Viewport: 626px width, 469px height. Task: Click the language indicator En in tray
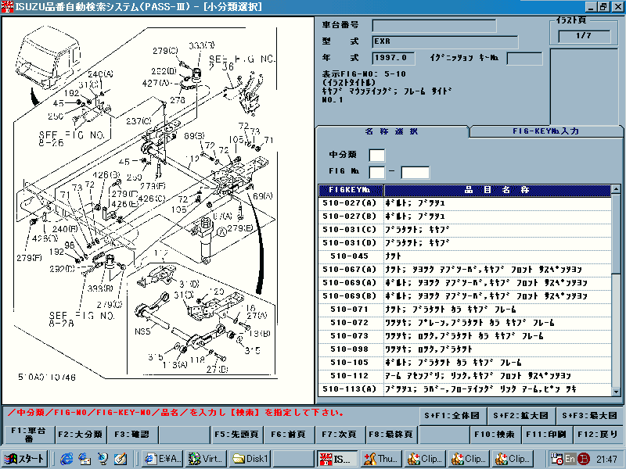click(x=571, y=459)
